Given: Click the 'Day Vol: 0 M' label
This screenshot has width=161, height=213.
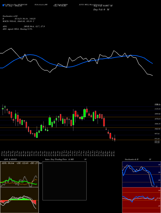Looking at the screenshot, I should click(101, 10).
